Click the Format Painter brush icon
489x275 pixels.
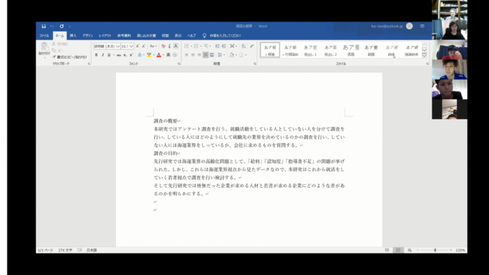pyautogui.click(x=54, y=57)
